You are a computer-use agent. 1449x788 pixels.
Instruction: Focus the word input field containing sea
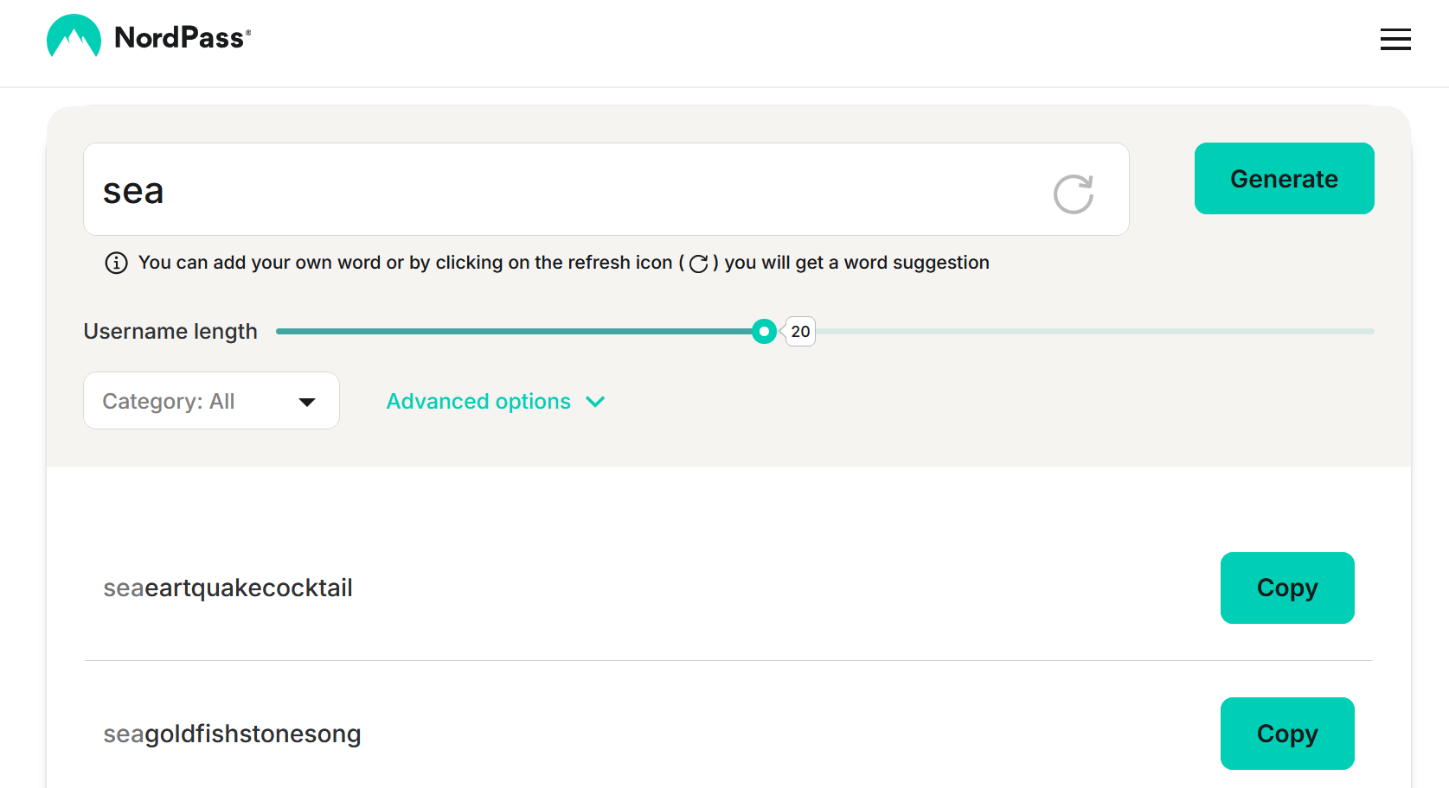tap(562, 190)
